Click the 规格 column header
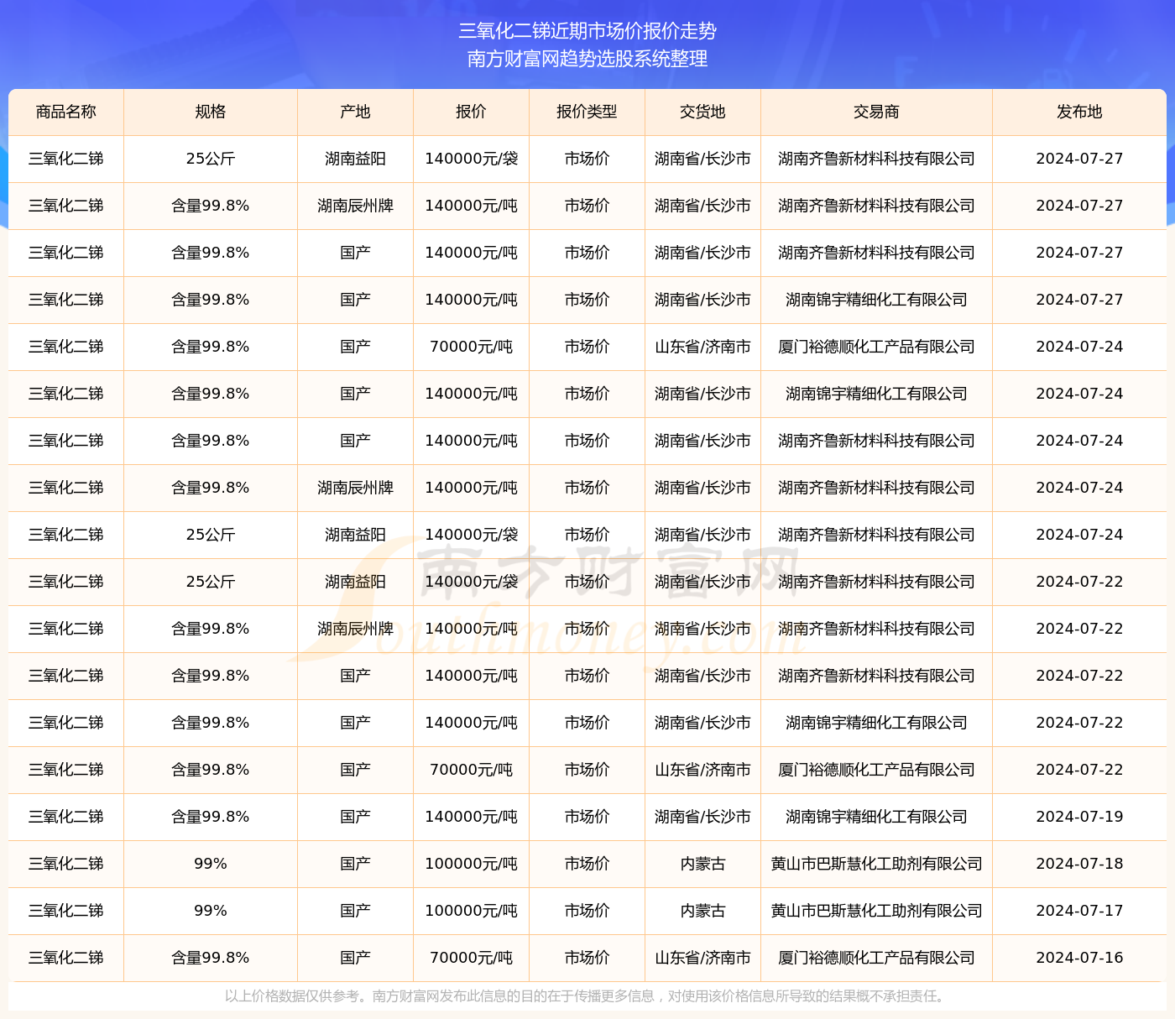 (x=211, y=112)
